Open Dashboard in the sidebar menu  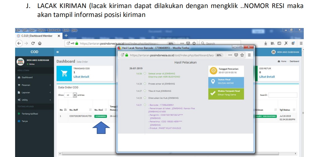(x=27, y=78)
